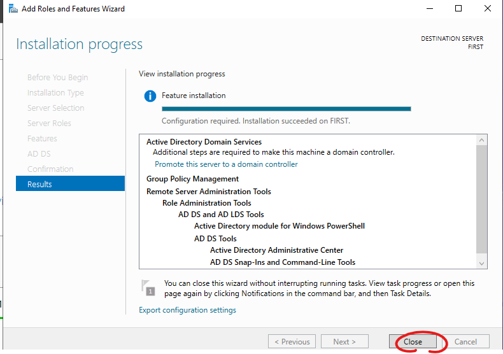Select Installation Type step
Screen dimensions: 503x354
point(55,93)
